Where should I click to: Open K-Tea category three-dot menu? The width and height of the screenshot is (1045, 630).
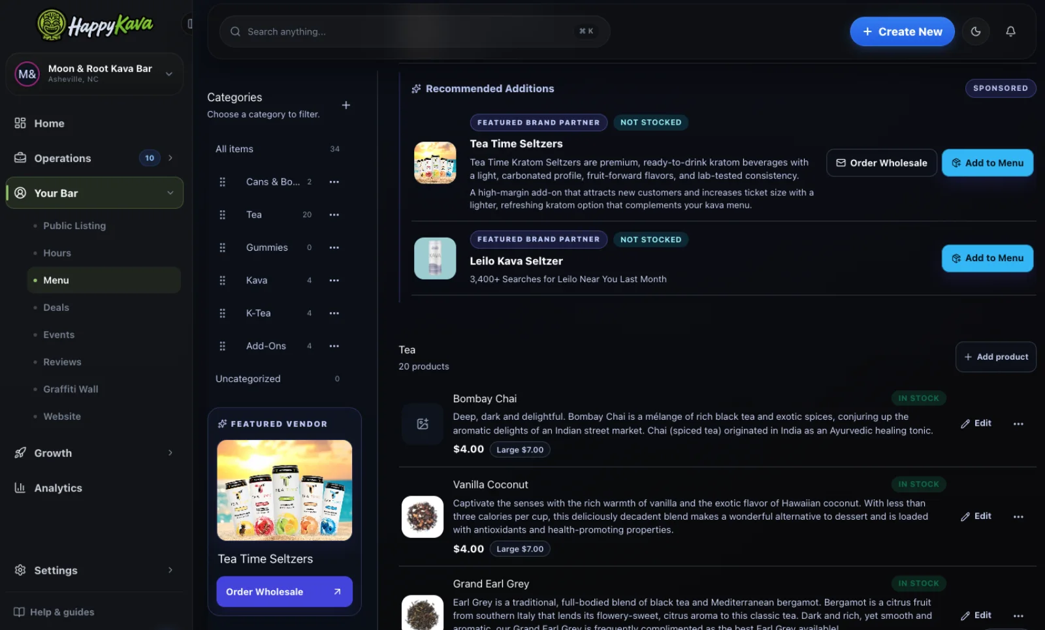334,313
